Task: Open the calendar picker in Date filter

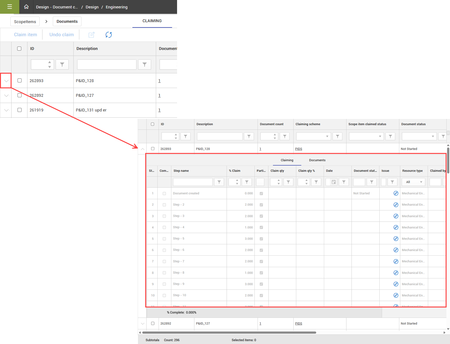Action: click(x=334, y=182)
